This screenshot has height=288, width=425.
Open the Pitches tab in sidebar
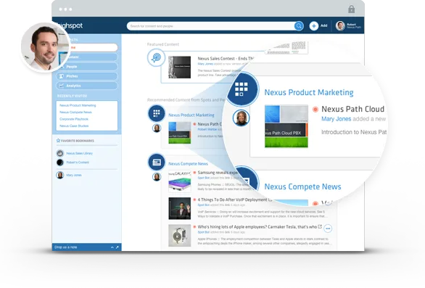pos(87,76)
